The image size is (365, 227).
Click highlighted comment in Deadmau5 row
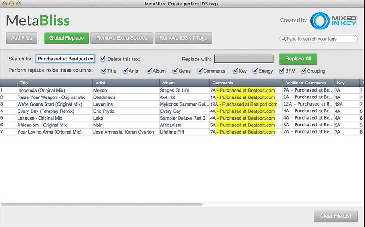tap(245, 97)
